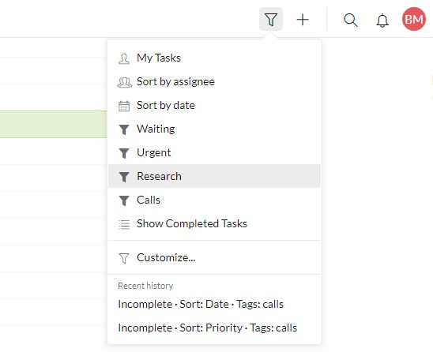The width and height of the screenshot is (433, 352).
Task: Click the calendar icon beside Sort by date
Action: tap(124, 106)
